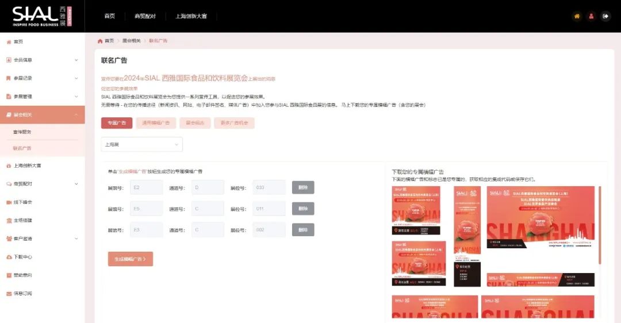Viewport: 621px width, 323px height.
Task: Open the user profile icon in header
Action: 591,16
